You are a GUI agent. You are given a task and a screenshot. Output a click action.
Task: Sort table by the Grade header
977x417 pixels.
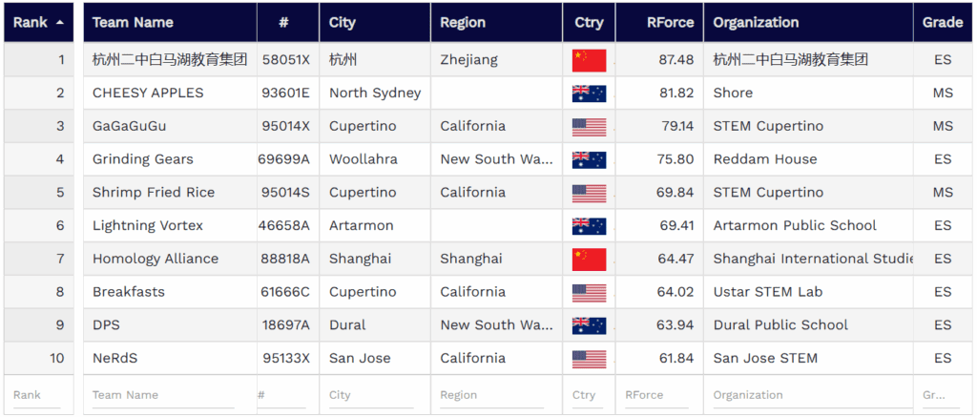(943, 22)
